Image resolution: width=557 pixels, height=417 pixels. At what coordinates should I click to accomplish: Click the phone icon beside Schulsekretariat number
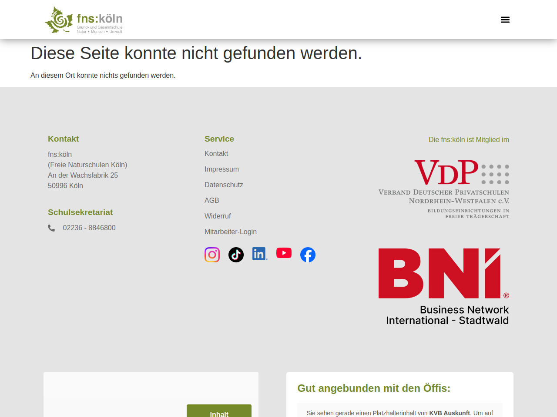click(x=51, y=228)
